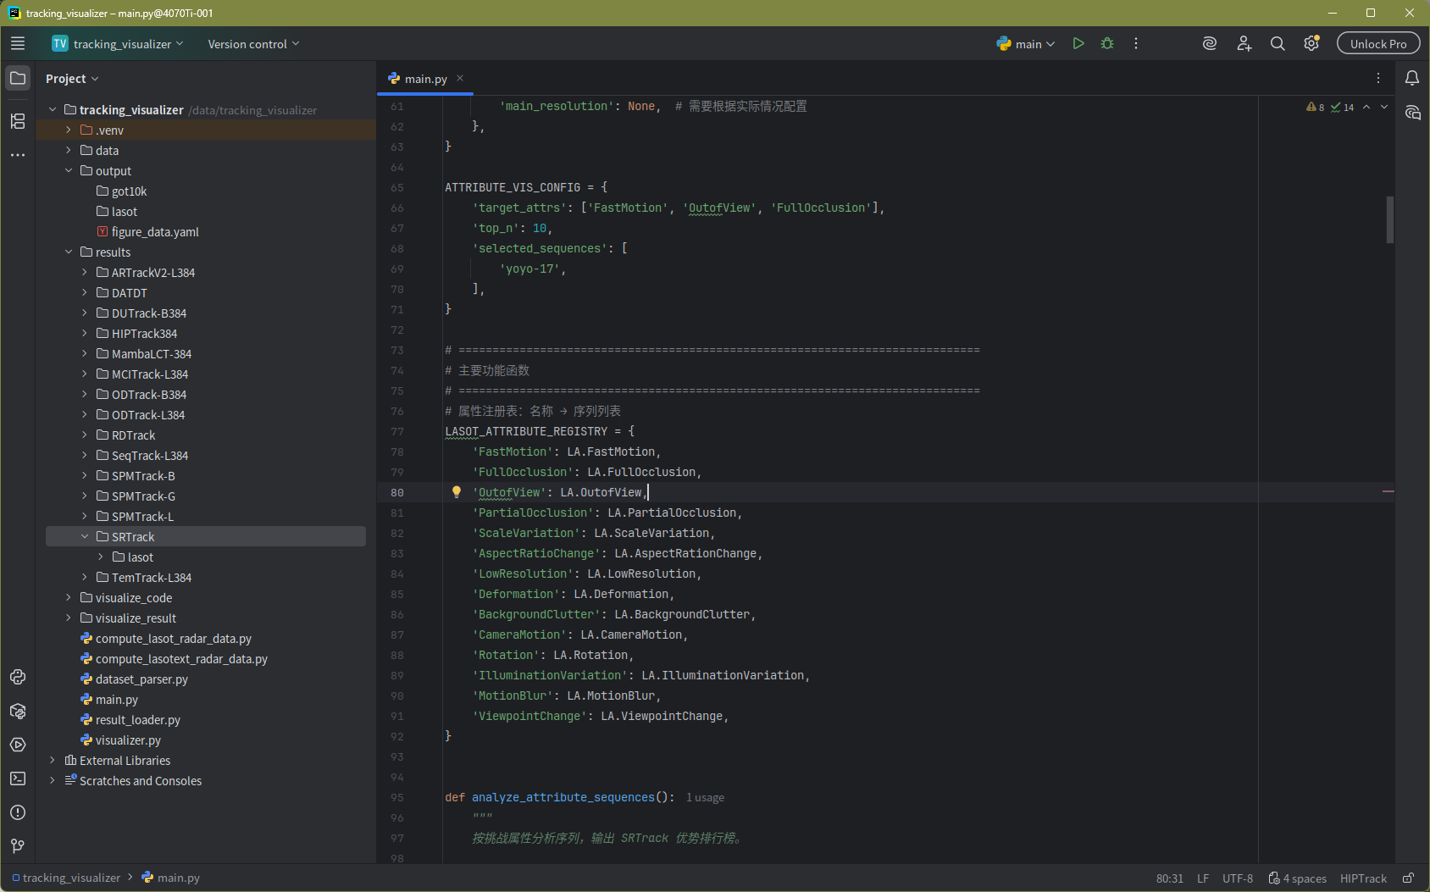1430x892 pixels.
Task: Expand the data folder
Action: pos(69,151)
